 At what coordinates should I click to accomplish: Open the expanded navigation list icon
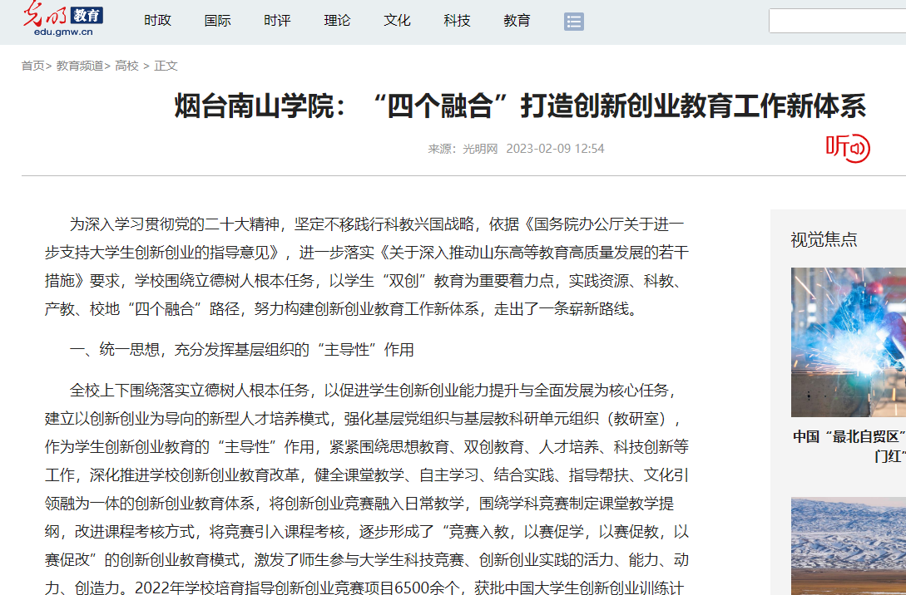(573, 22)
